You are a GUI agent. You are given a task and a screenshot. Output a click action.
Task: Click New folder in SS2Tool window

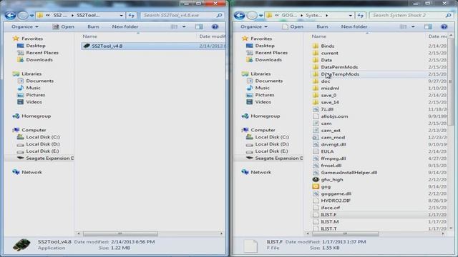[x=125, y=26]
